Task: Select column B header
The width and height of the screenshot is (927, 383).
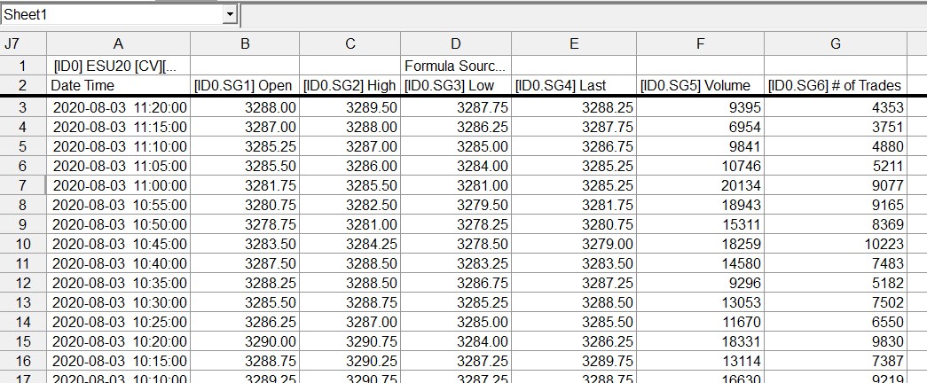Action: pyautogui.click(x=245, y=43)
